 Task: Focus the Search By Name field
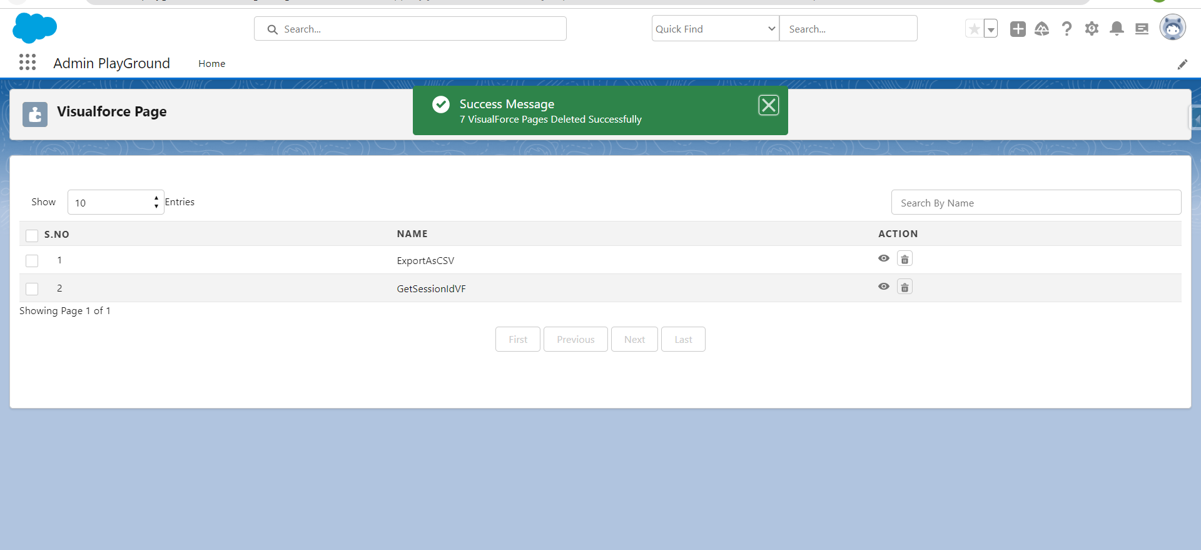(x=1036, y=203)
